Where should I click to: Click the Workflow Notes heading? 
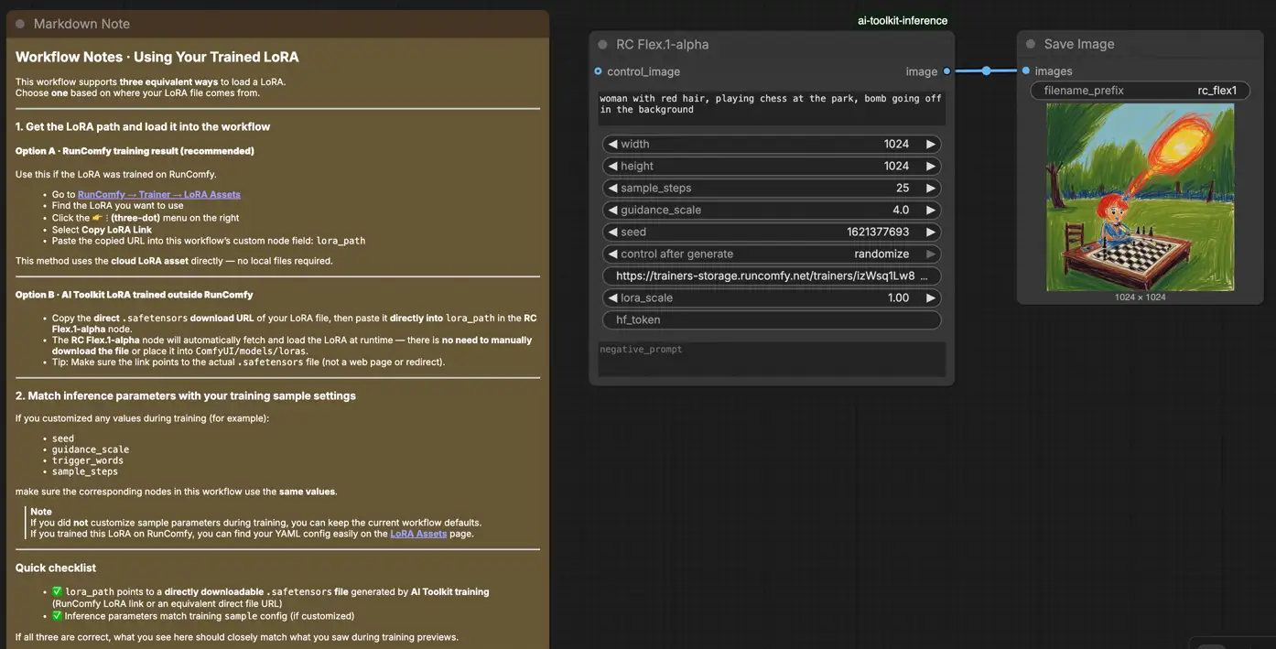(x=157, y=57)
